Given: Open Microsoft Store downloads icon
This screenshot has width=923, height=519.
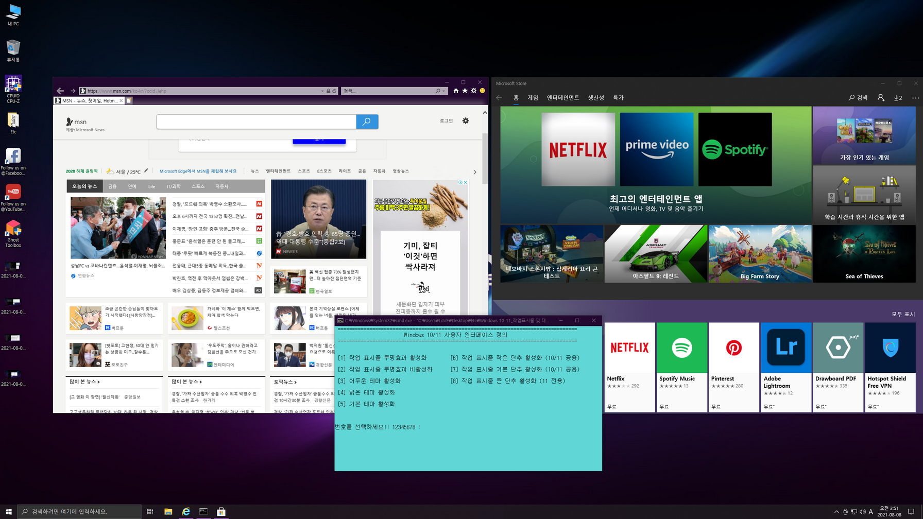Looking at the screenshot, I should coord(898,98).
